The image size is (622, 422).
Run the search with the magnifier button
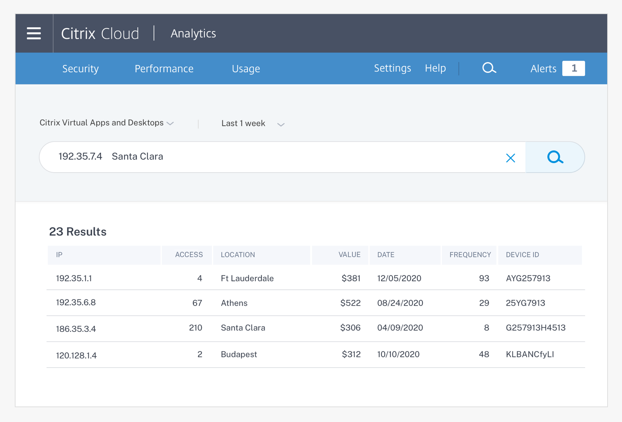tap(555, 157)
